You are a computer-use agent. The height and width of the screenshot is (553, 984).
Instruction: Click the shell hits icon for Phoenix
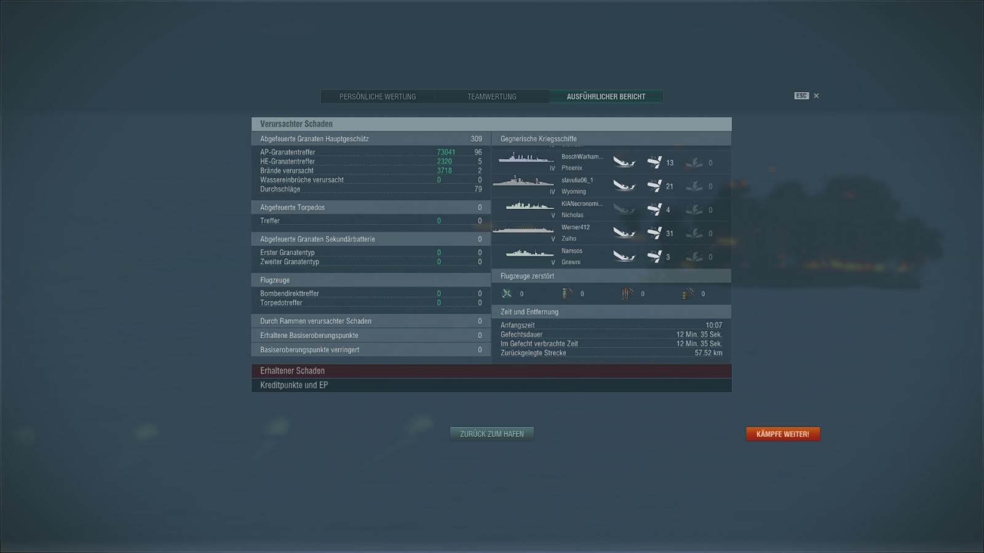[x=654, y=162]
